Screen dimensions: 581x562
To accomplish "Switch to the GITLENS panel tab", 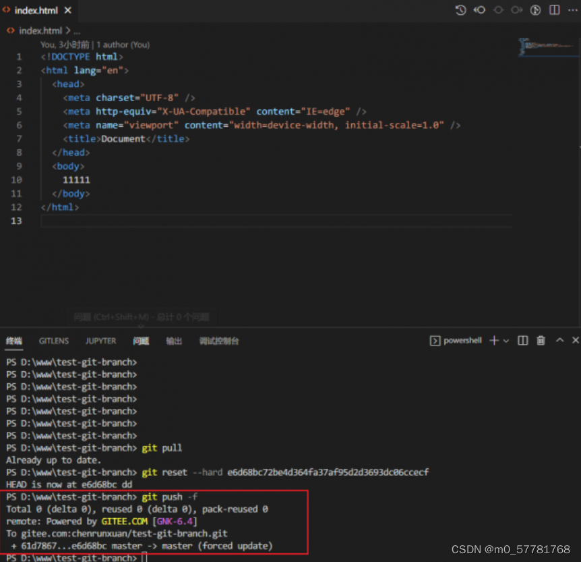I will (x=53, y=341).
